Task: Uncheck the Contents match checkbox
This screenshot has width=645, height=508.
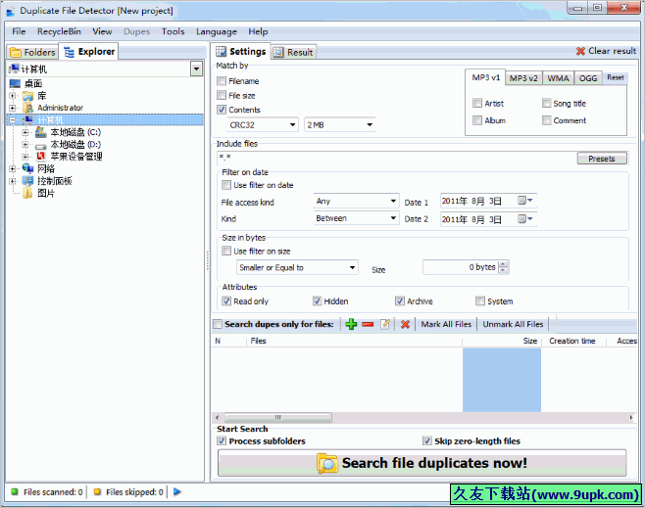Action: coord(222,110)
